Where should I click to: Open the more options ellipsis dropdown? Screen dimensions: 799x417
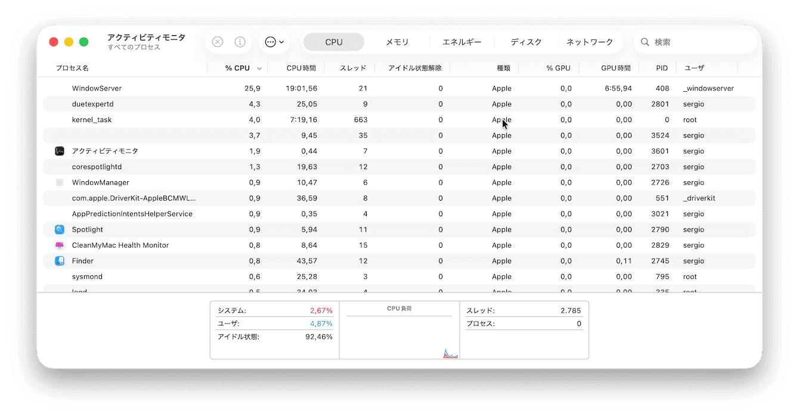[274, 42]
